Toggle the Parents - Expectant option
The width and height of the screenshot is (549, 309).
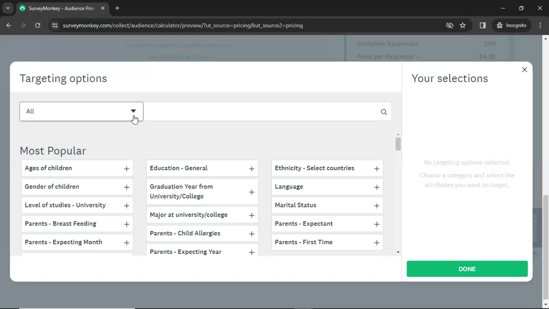click(x=376, y=223)
